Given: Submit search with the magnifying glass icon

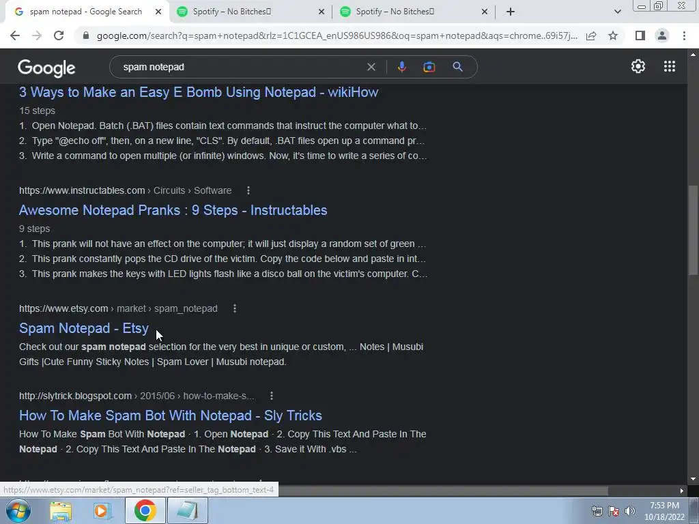Looking at the screenshot, I should point(457,67).
